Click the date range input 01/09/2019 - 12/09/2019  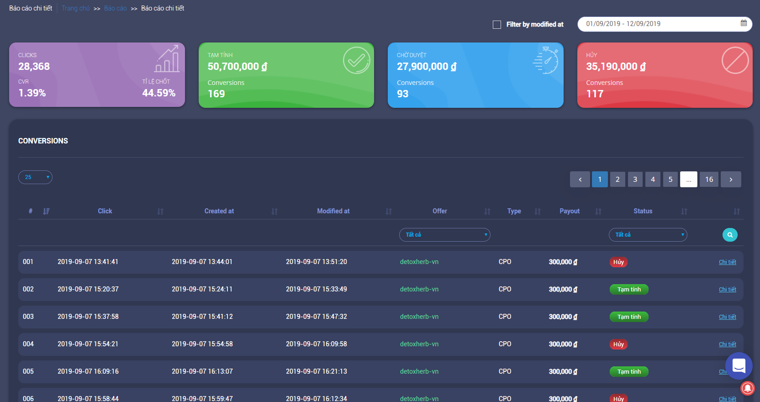coord(665,24)
